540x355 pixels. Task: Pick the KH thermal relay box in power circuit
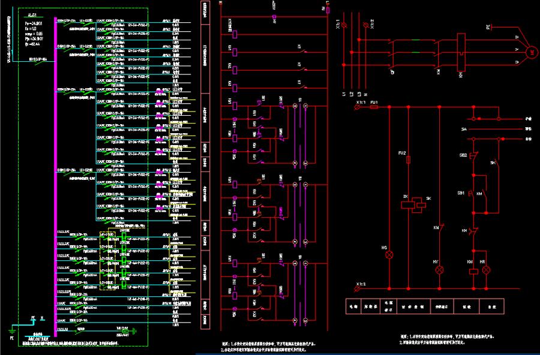click(x=461, y=52)
